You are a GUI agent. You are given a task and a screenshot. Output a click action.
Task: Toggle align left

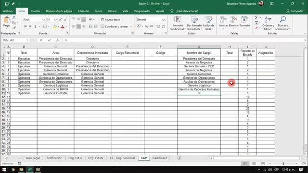(x=74, y=26)
